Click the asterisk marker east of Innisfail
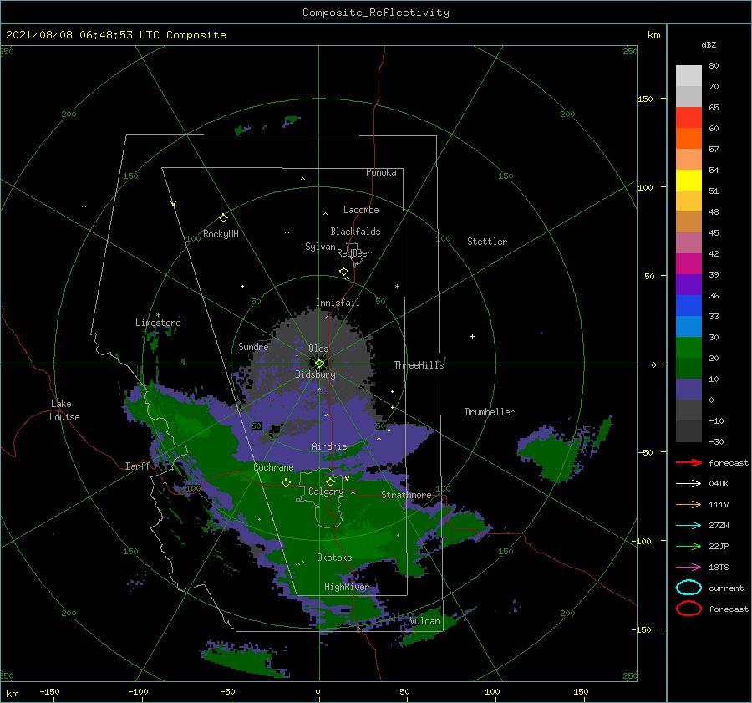 [397, 287]
